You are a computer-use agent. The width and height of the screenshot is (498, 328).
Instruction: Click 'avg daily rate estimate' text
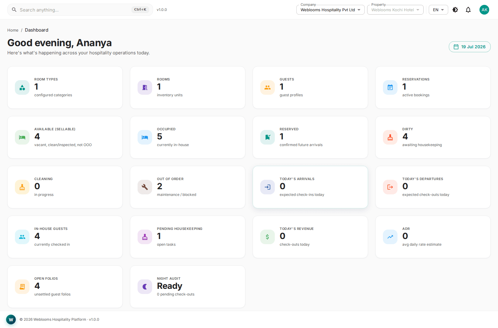422,244
